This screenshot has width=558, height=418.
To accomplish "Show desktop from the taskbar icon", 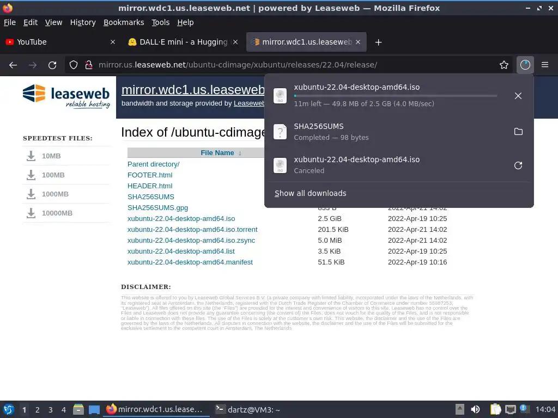I will pos(94,409).
